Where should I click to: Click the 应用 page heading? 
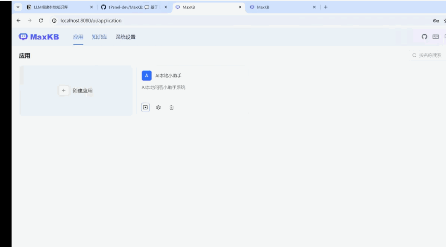pos(25,56)
